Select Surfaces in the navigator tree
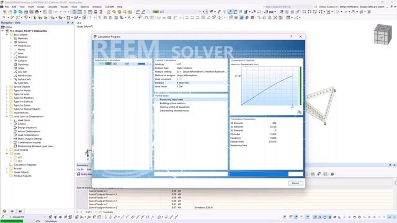397x223 pixels. pyautogui.click(x=22, y=61)
